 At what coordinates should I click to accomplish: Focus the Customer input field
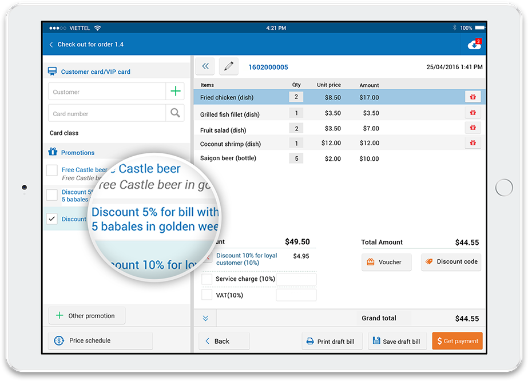[107, 92]
